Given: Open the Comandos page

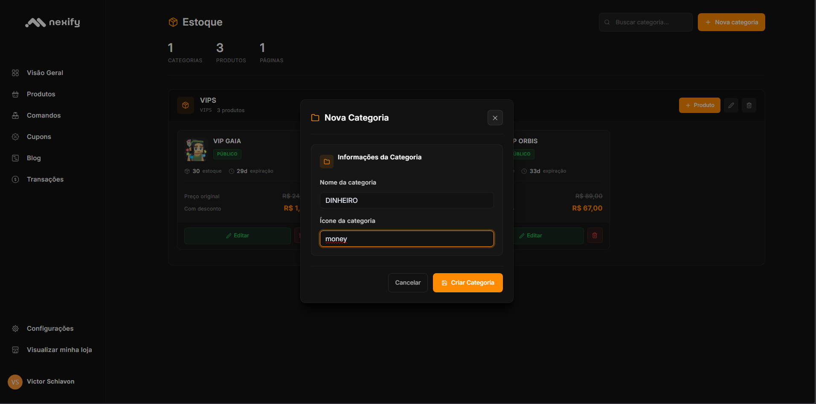Looking at the screenshot, I should [44, 115].
